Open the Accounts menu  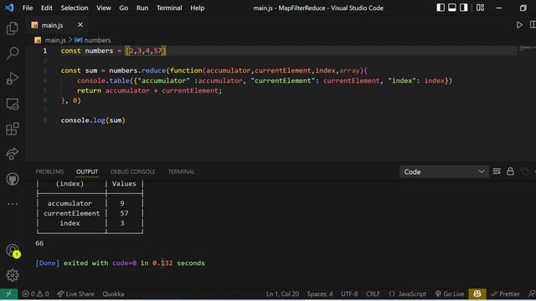(x=13, y=250)
